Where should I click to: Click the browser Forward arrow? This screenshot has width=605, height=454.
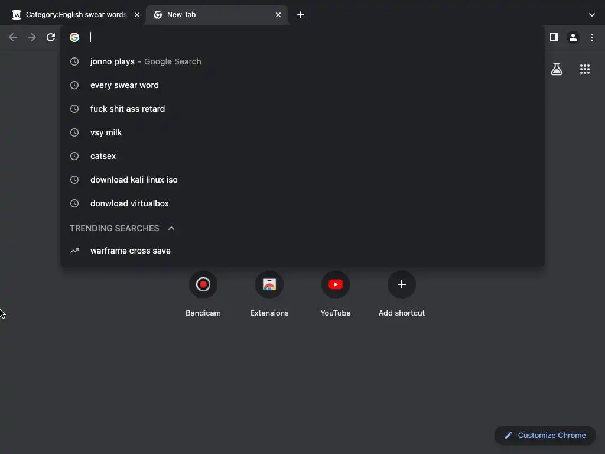[32, 37]
